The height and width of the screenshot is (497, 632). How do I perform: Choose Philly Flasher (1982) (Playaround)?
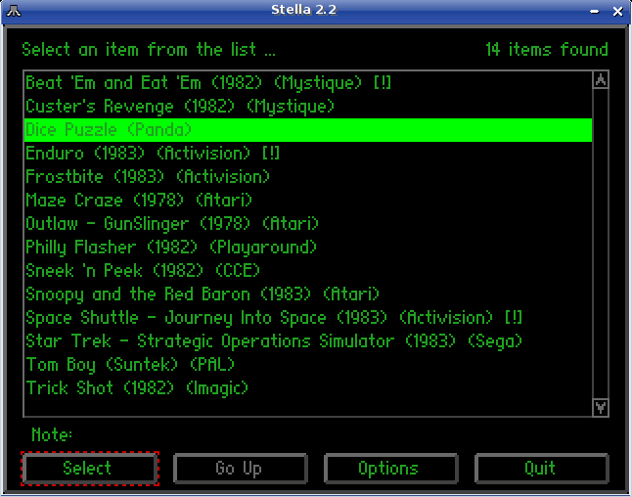coord(308,248)
